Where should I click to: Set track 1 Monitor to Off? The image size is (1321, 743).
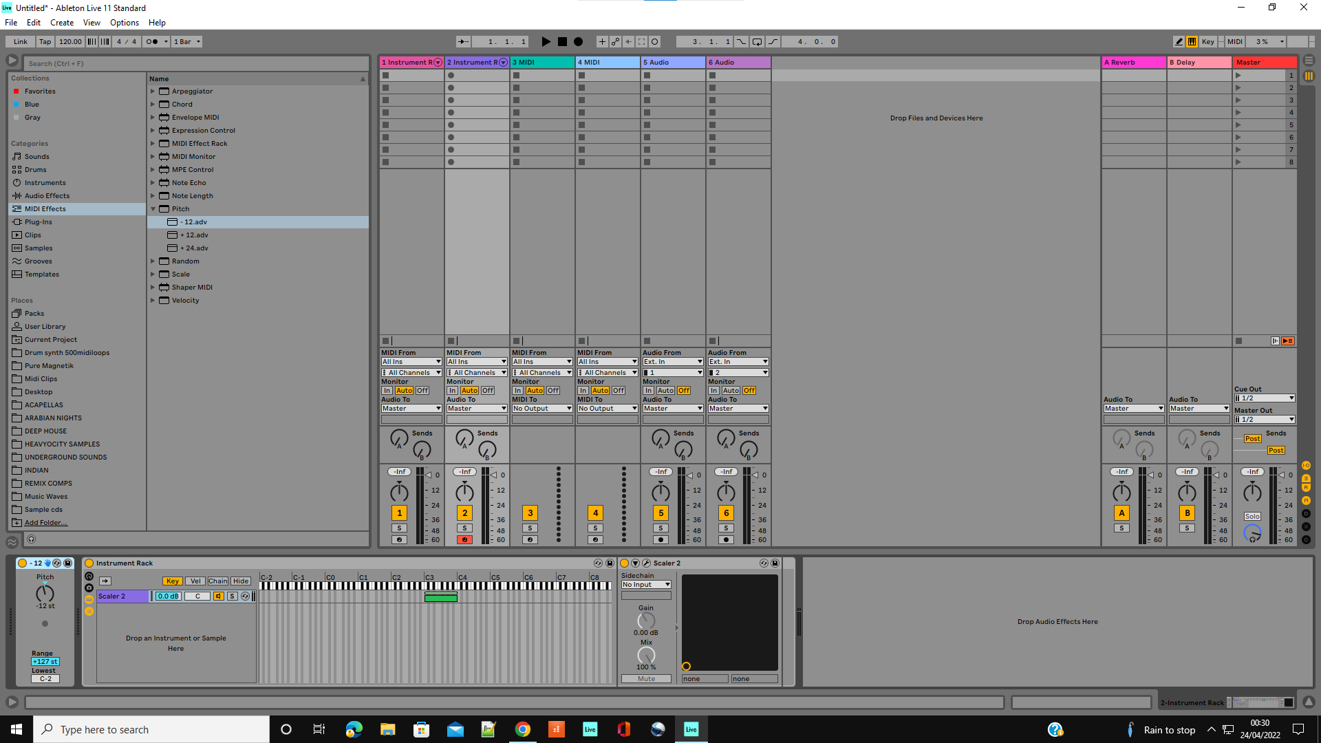(x=422, y=391)
